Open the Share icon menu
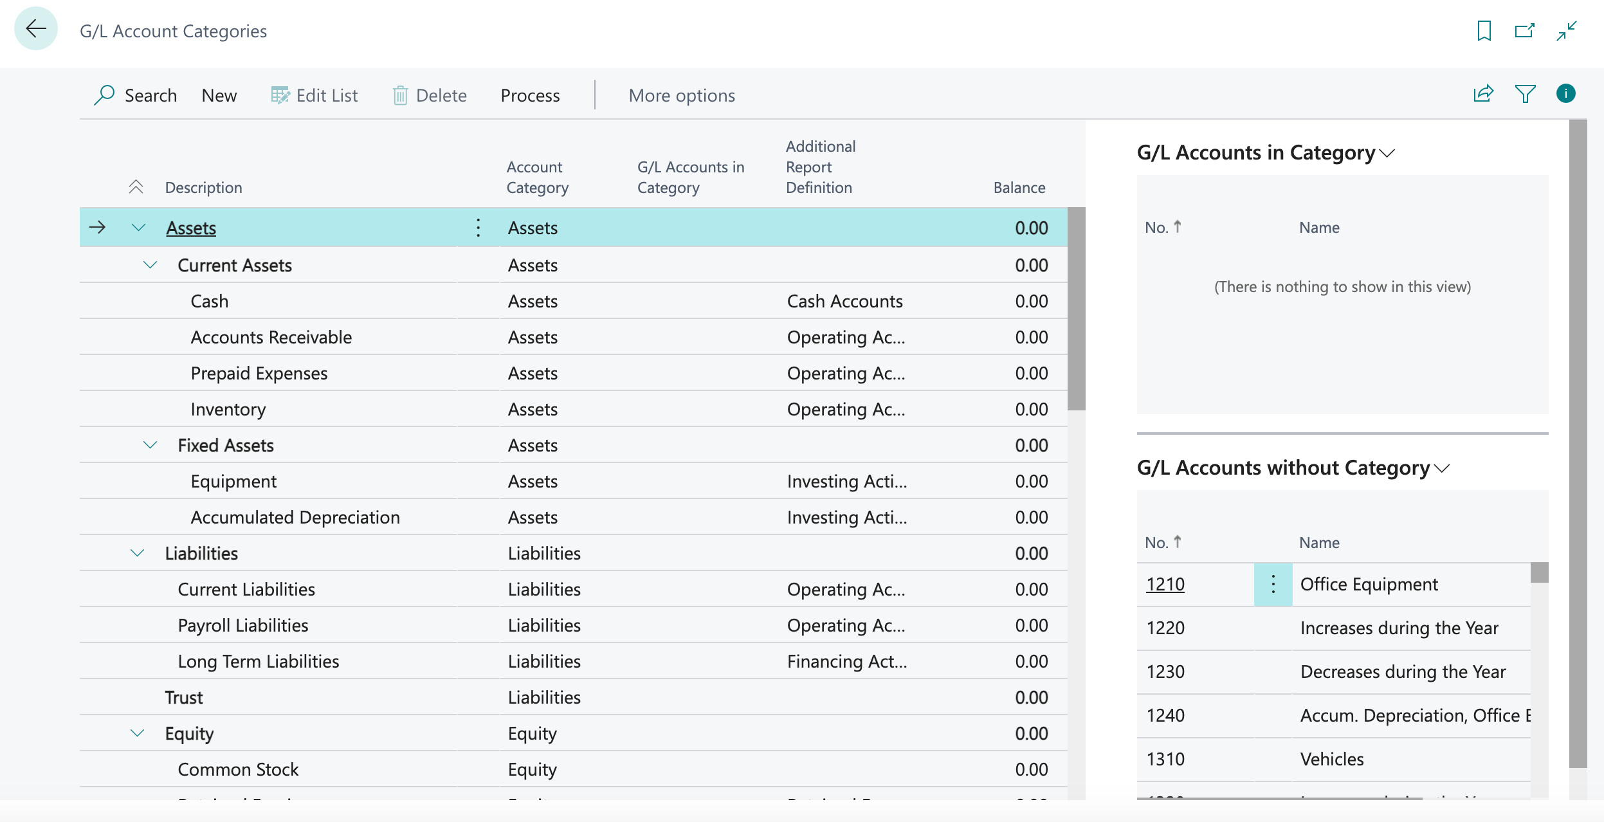1604x822 pixels. (x=1484, y=94)
